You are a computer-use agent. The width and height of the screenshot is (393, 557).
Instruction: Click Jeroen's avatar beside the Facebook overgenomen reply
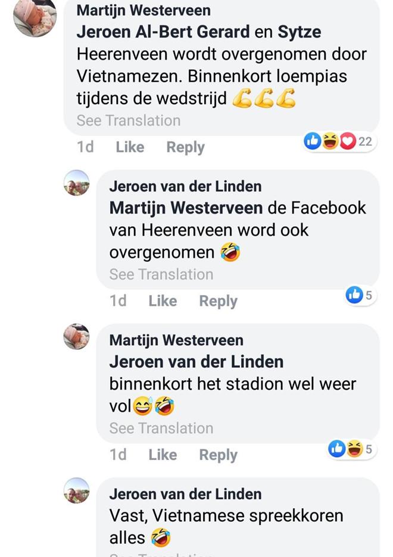(x=77, y=183)
